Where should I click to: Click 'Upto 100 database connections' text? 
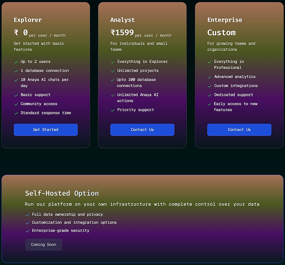(x=136, y=82)
